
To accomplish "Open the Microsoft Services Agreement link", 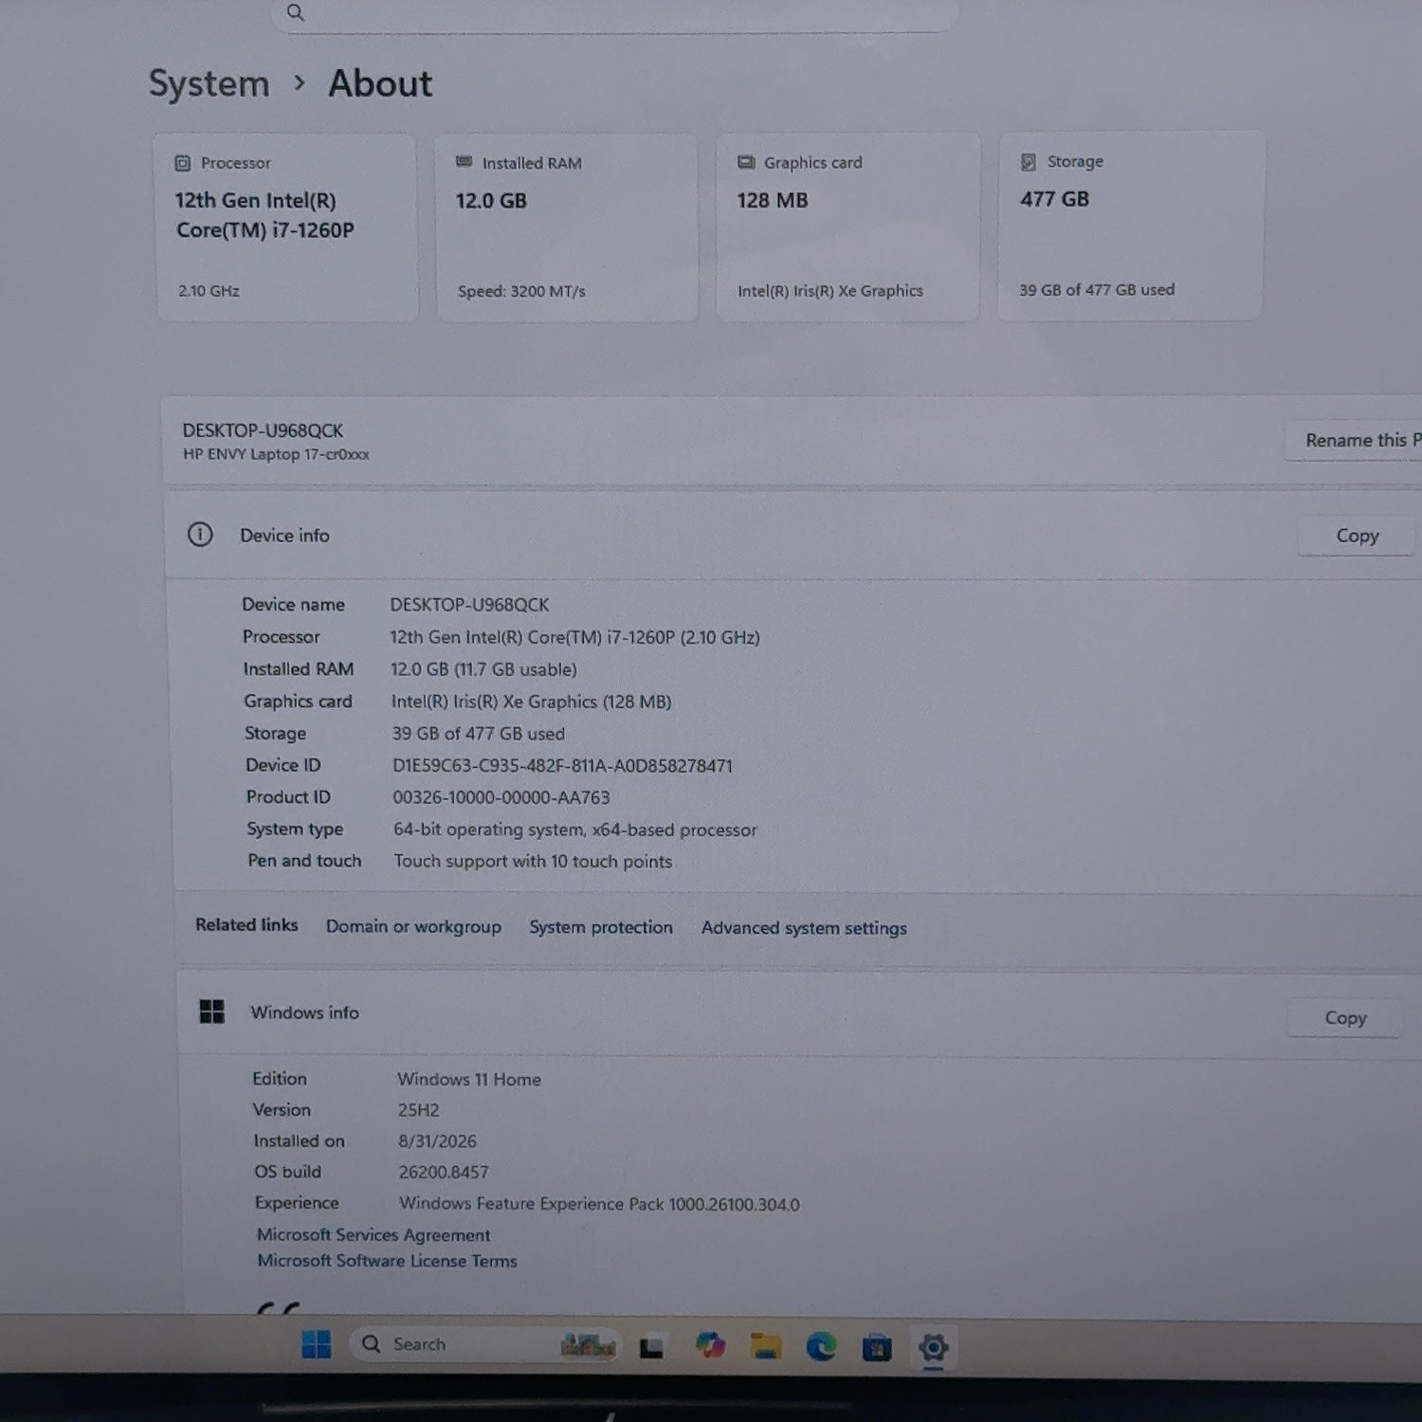I will tap(374, 1235).
